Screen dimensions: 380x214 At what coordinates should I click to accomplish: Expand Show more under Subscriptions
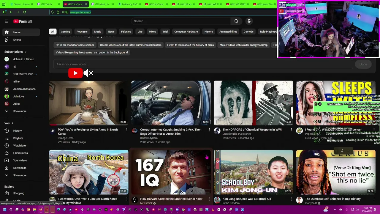21,111
